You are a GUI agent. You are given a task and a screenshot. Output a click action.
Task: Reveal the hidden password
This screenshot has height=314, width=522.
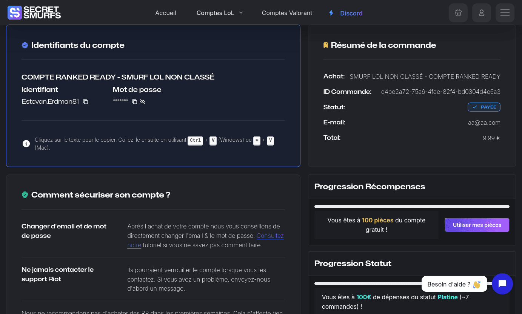[x=142, y=101]
